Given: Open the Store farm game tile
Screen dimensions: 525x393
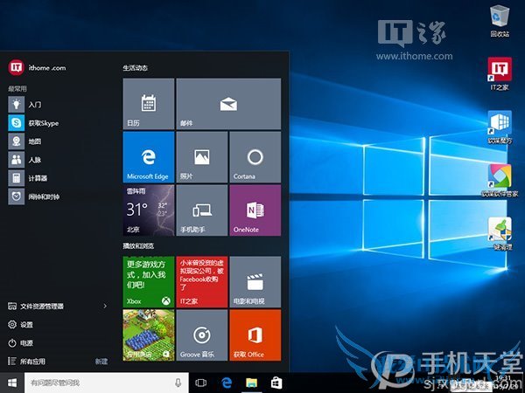Looking at the screenshot, I should (149, 335).
